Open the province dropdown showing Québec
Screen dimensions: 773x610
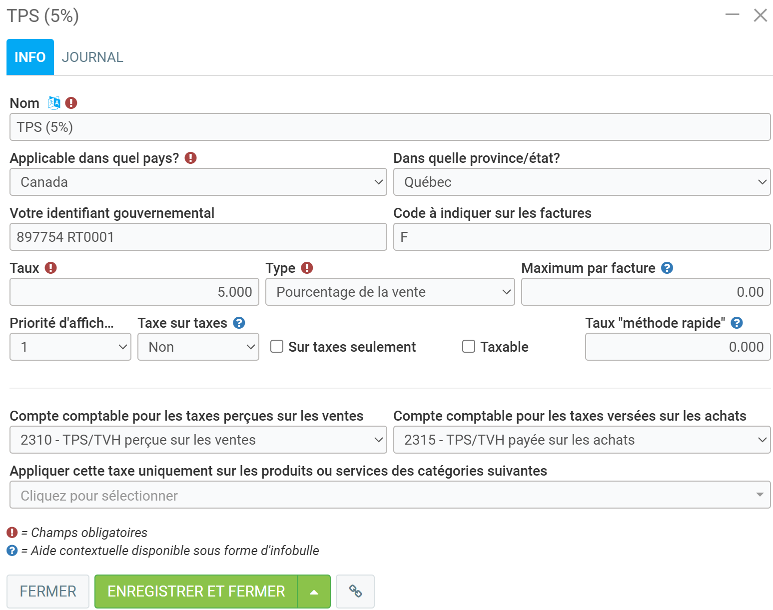[x=582, y=182]
